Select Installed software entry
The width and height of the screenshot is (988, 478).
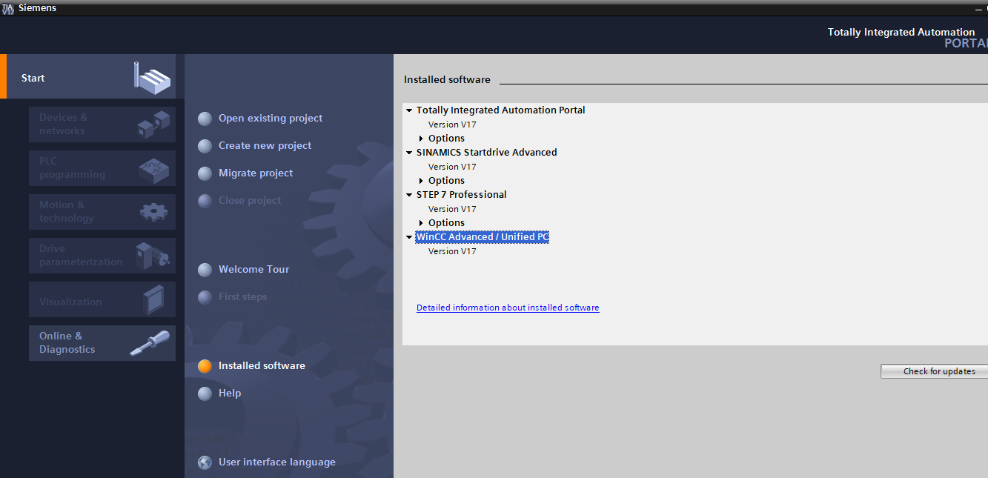coord(262,365)
